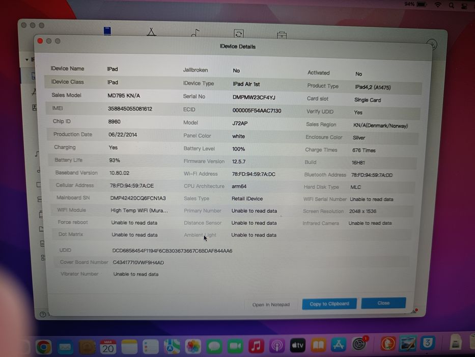Viewport: 475px width, 357px height.
Task: Open Maps app in the Dock
Action: point(172,347)
